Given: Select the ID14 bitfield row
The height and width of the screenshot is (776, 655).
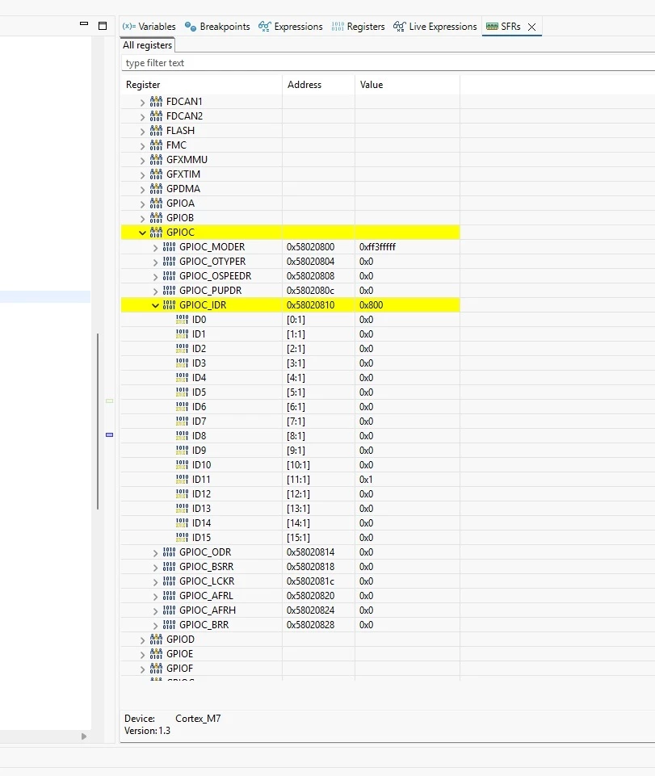Looking at the screenshot, I should click(291, 523).
